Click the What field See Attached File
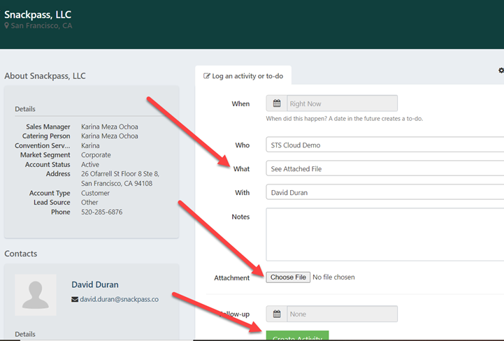Image resolution: width=504 pixels, height=341 pixels. [x=384, y=168]
